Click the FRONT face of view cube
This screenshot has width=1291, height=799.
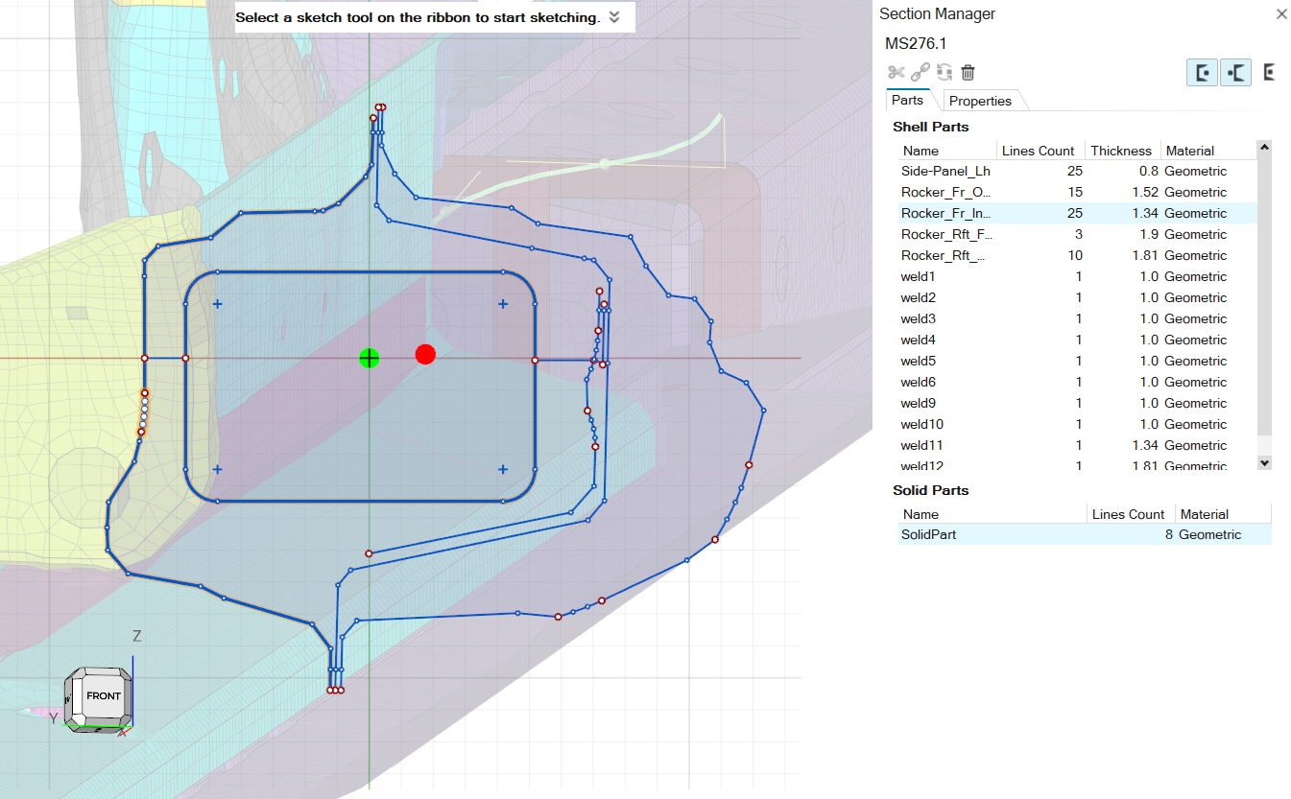click(103, 695)
